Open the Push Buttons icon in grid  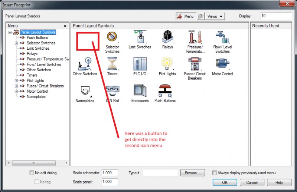tap(165, 90)
